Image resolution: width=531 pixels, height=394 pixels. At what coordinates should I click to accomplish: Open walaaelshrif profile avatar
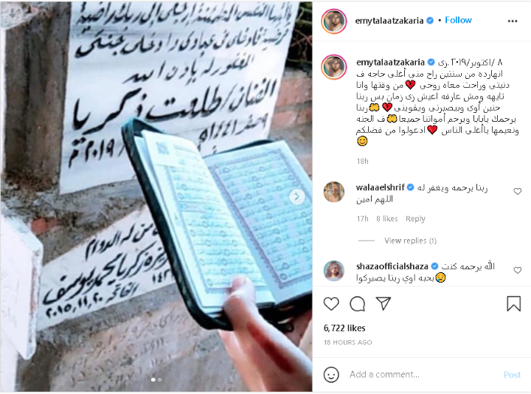334,192
